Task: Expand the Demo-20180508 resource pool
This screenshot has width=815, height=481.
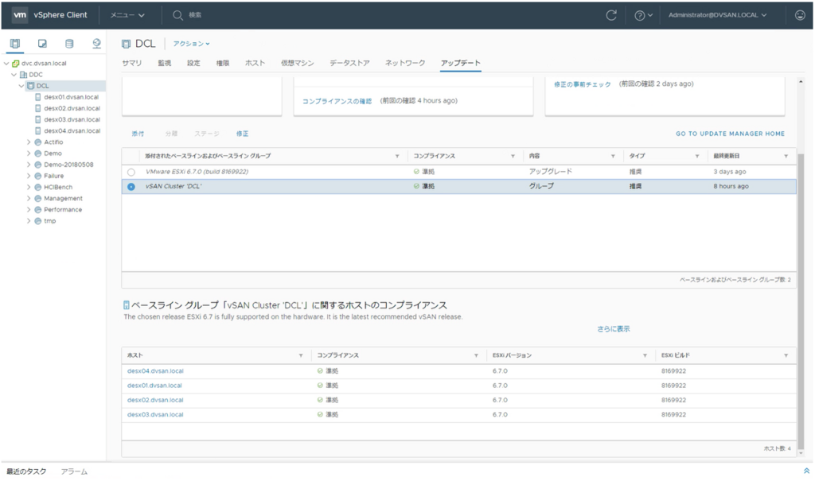Action: (x=29, y=165)
